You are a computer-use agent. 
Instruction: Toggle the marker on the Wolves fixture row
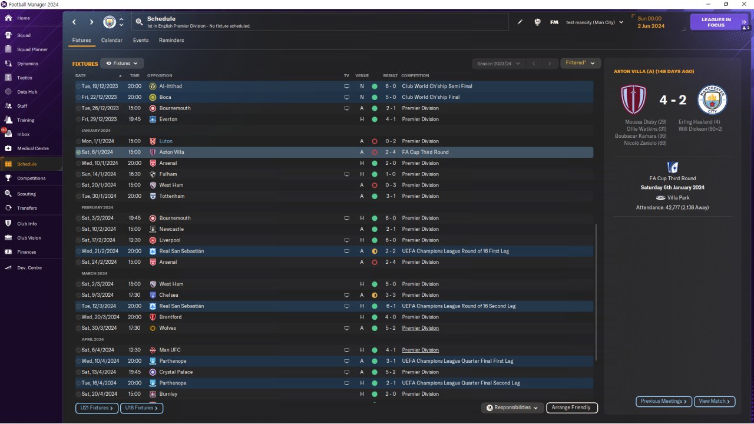[x=78, y=328]
